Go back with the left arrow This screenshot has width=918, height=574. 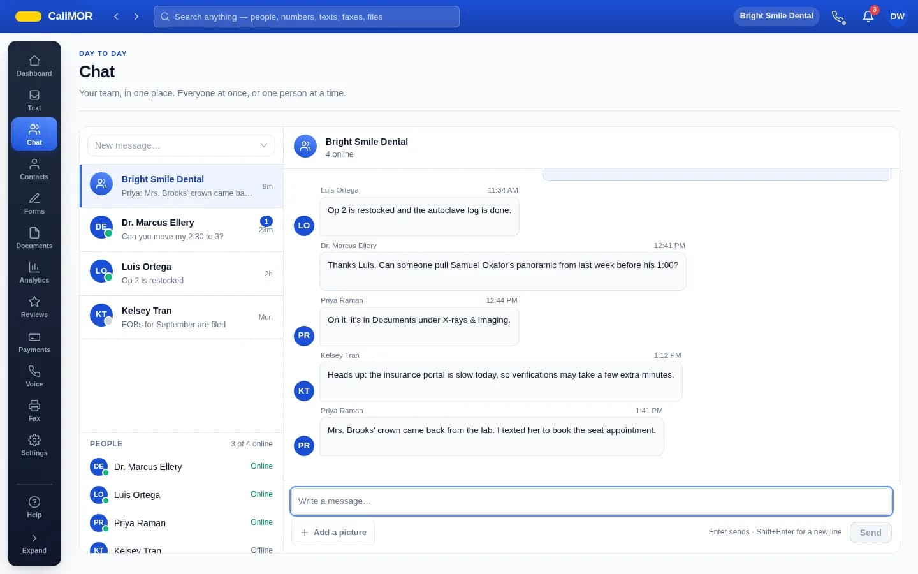(116, 17)
